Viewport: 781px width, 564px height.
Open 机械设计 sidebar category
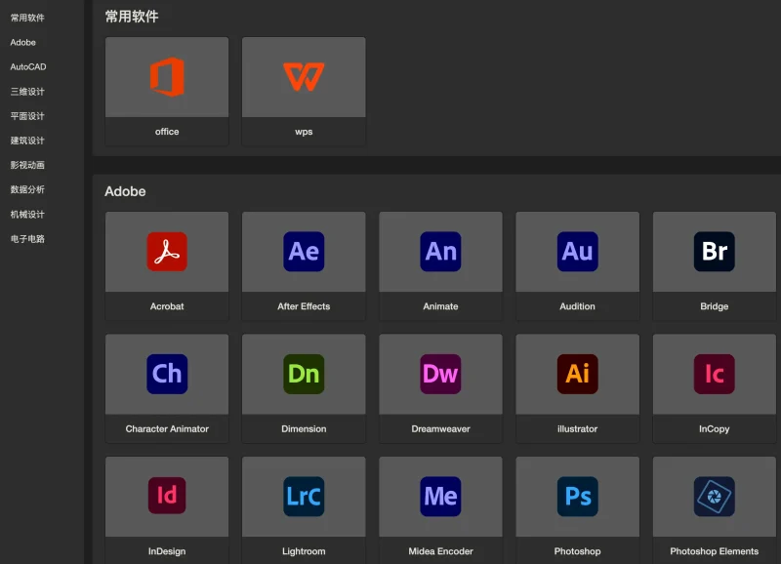coord(27,214)
